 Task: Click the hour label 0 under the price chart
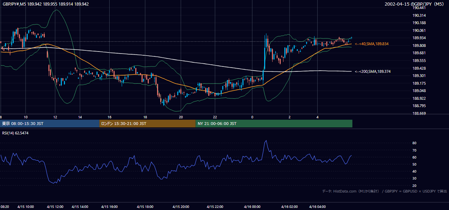[252, 117]
